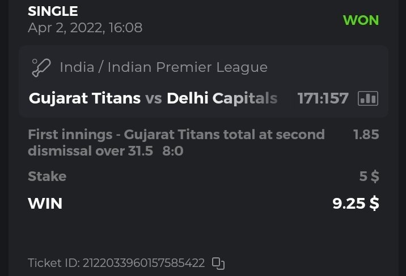Click the Apr 2, 2022 date

[x=62, y=27]
